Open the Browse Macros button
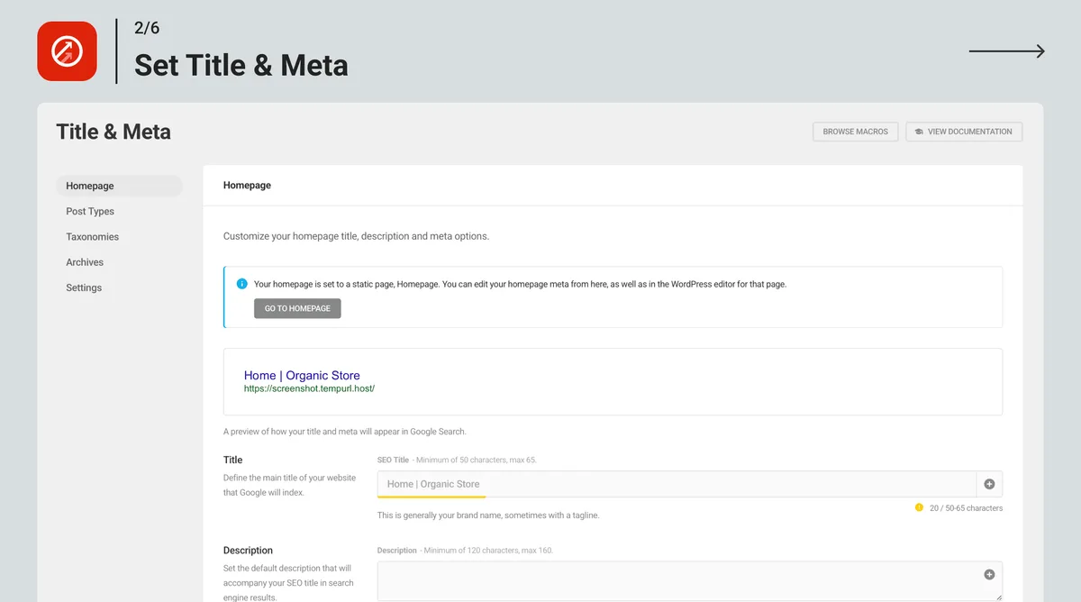This screenshot has width=1081, height=602. [855, 132]
